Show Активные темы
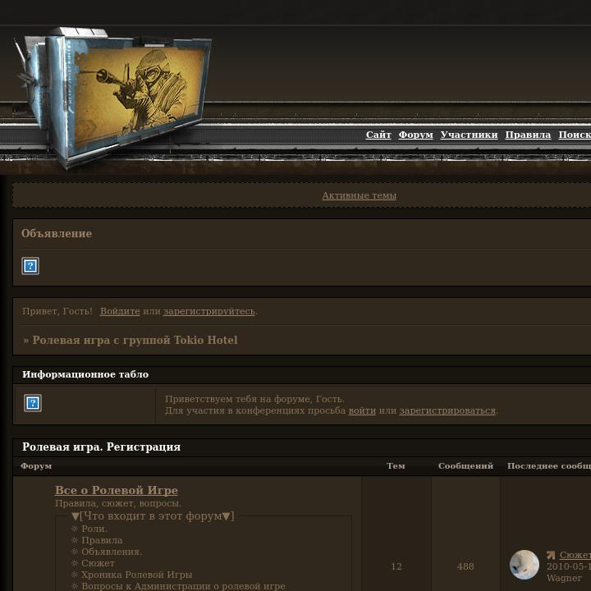Screen dimensions: 591x591 pos(359,195)
